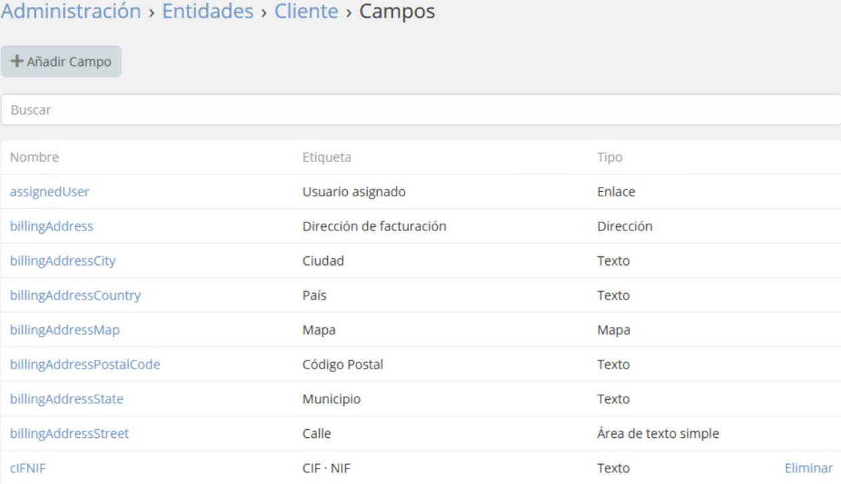Open the billingAddressStreet field

click(69, 434)
